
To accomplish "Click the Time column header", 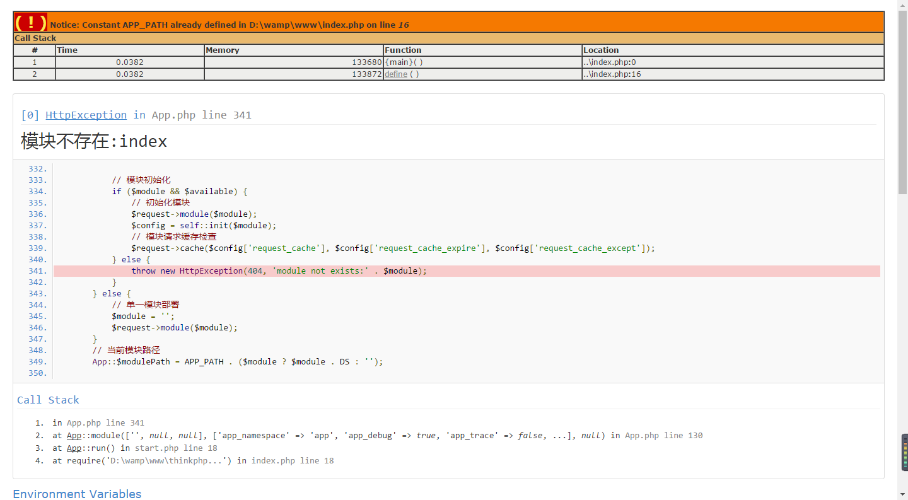I will point(67,50).
